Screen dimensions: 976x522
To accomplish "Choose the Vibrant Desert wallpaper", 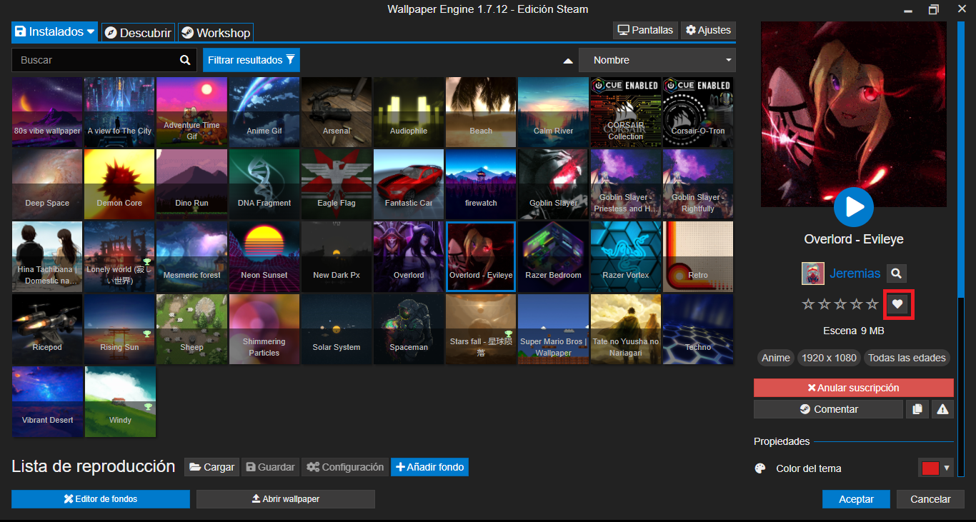I will tap(47, 401).
